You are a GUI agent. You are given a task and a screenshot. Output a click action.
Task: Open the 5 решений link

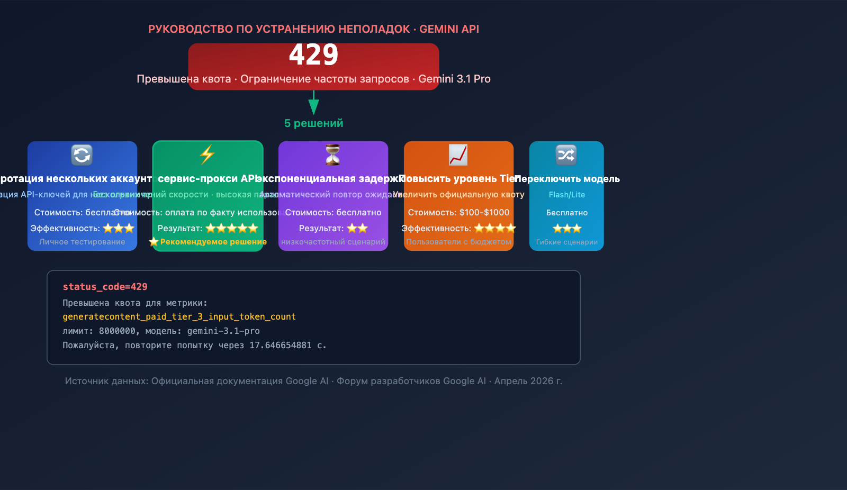click(314, 123)
